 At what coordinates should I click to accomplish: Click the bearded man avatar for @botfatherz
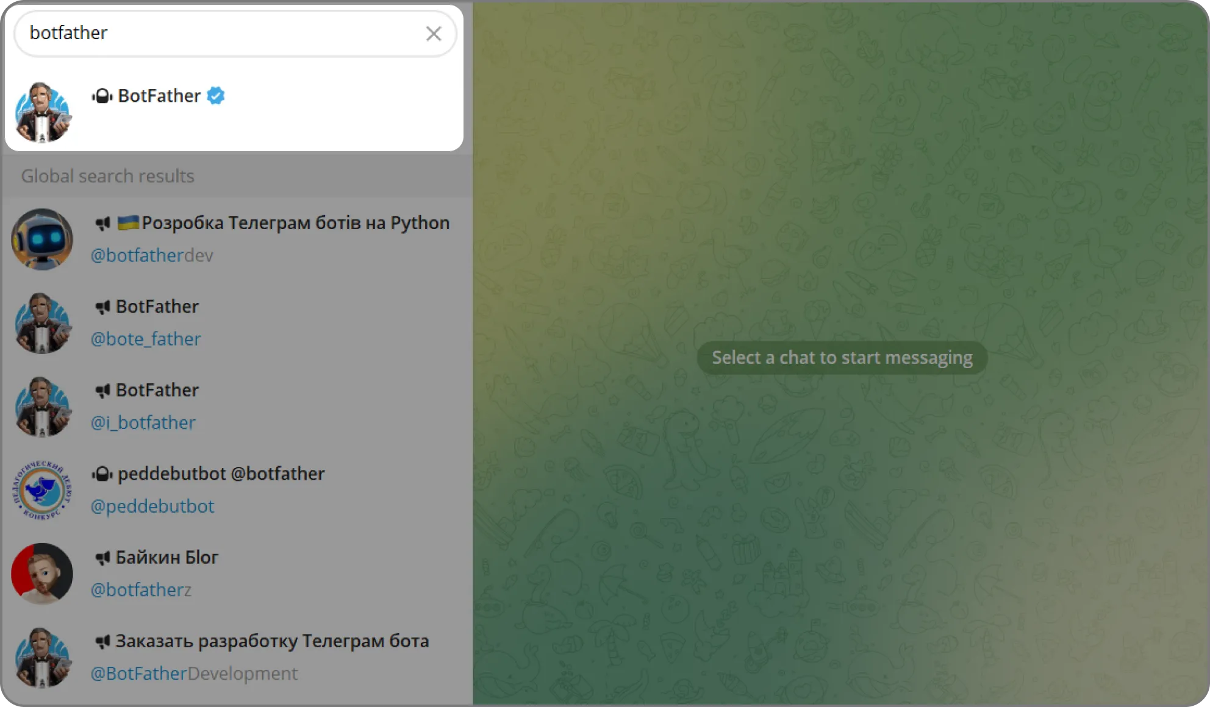point(42,574)
